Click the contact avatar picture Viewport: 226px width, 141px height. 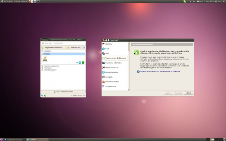pos(45,59)
